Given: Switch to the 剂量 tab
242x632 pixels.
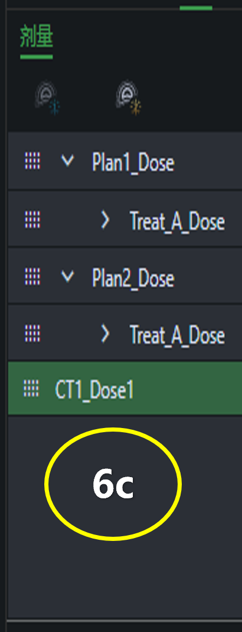Looking at the screenshot, I should tap(37, 38).
